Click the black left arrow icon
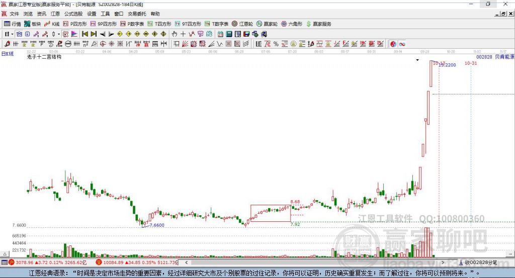 (x=103, y=34)
